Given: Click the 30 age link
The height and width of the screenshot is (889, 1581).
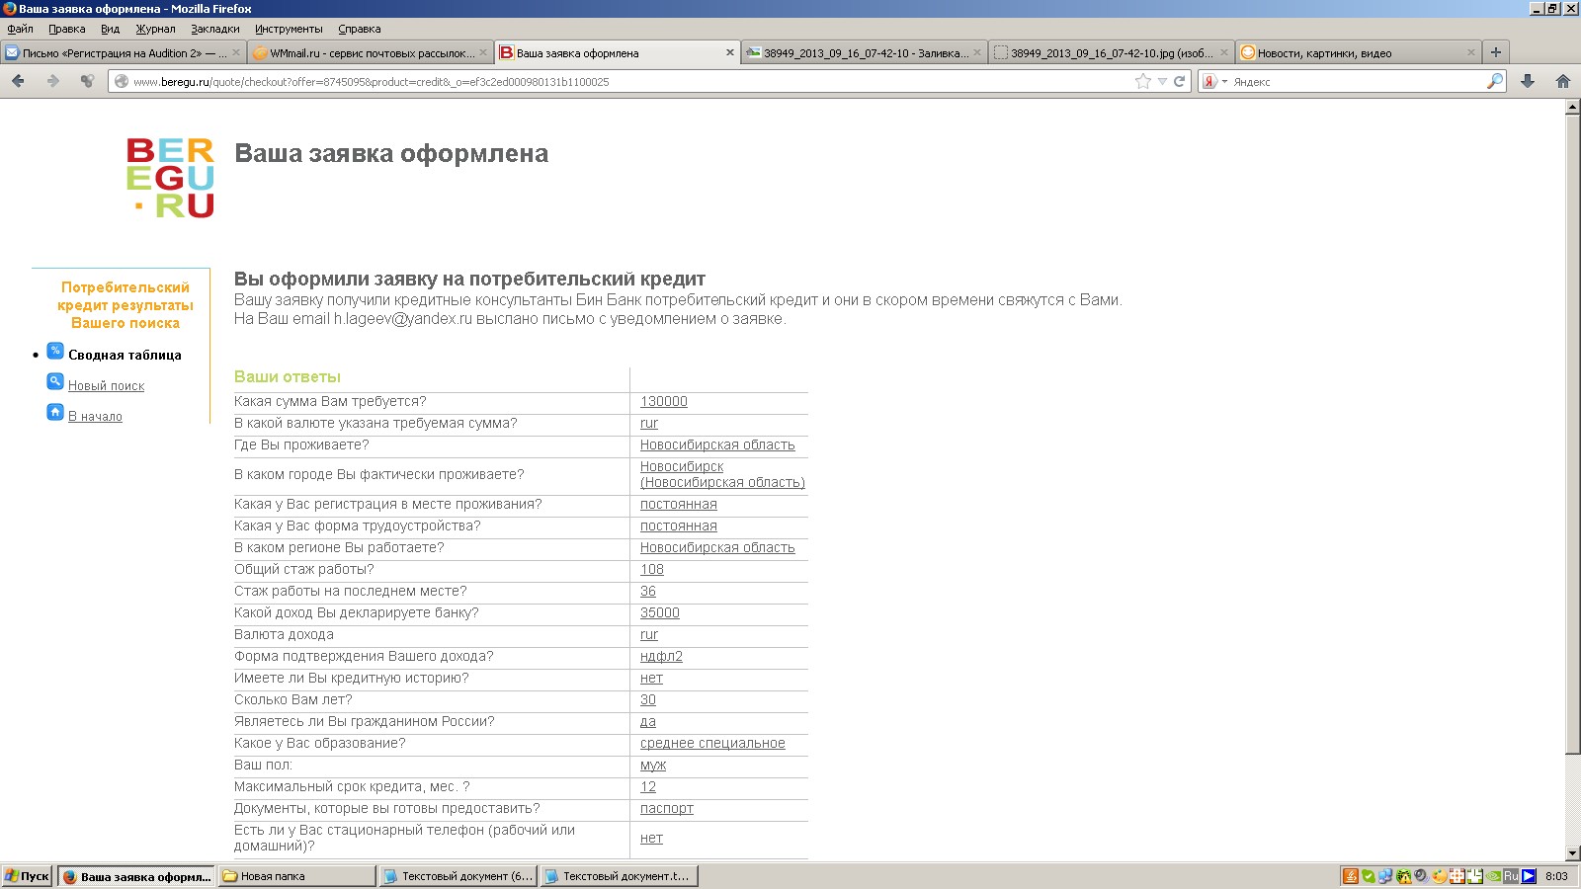Looking at the screenshot, I should [648, 699].
